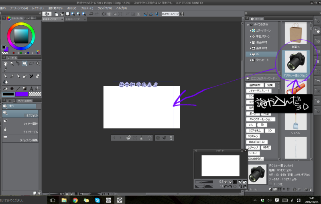Pick the Auto select magic wand tool
Viewport: 321px width, 204px height.
pyautogui.click(x=37, y=64)
